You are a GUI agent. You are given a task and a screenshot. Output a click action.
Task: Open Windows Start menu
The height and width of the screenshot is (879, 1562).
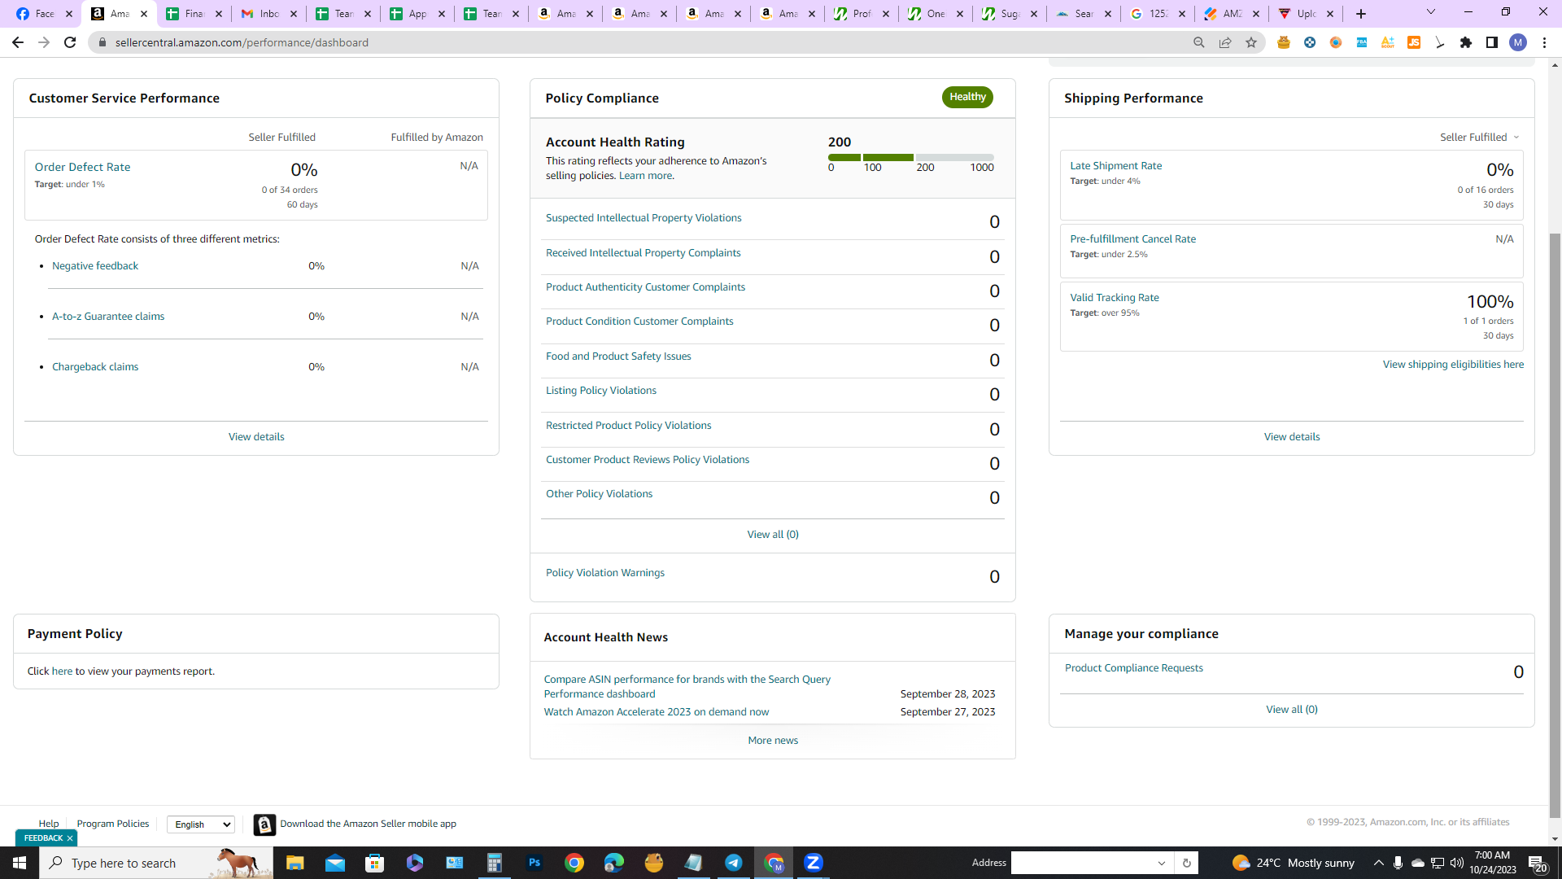click(20, 863)
